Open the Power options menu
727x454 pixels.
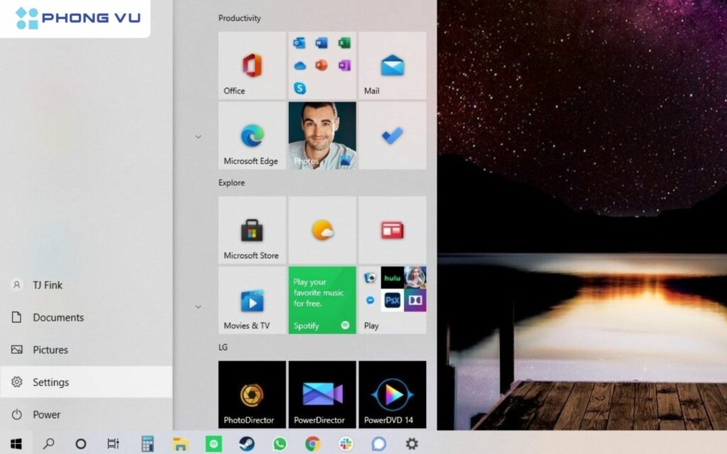tap(86, 414)
